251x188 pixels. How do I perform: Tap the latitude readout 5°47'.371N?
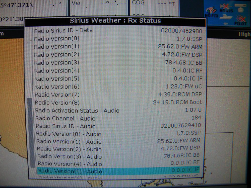(x=17, y=5)
